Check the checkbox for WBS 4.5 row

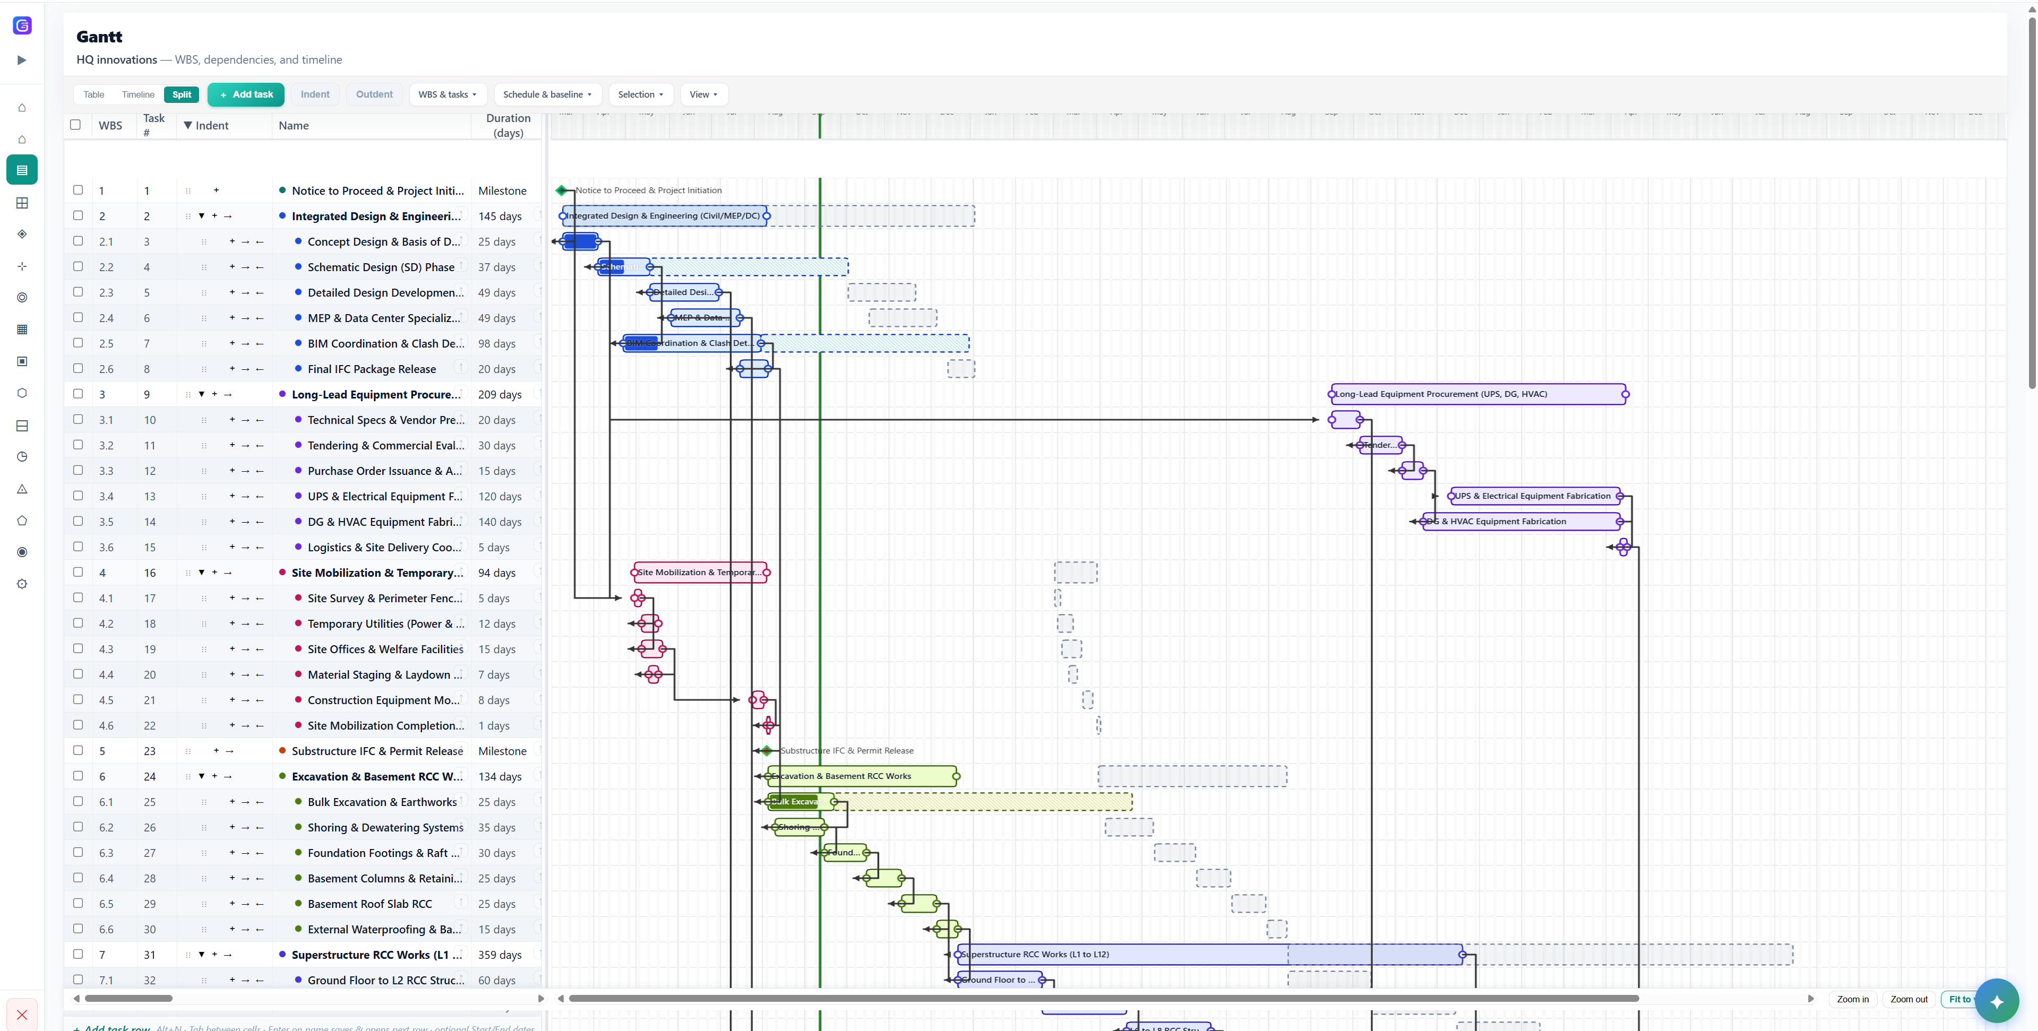(78, 699)
